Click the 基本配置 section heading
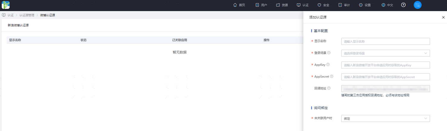Image resolution: width=447 pixels, height=131 pixels. pyautogui.click(x=321, y=31)
